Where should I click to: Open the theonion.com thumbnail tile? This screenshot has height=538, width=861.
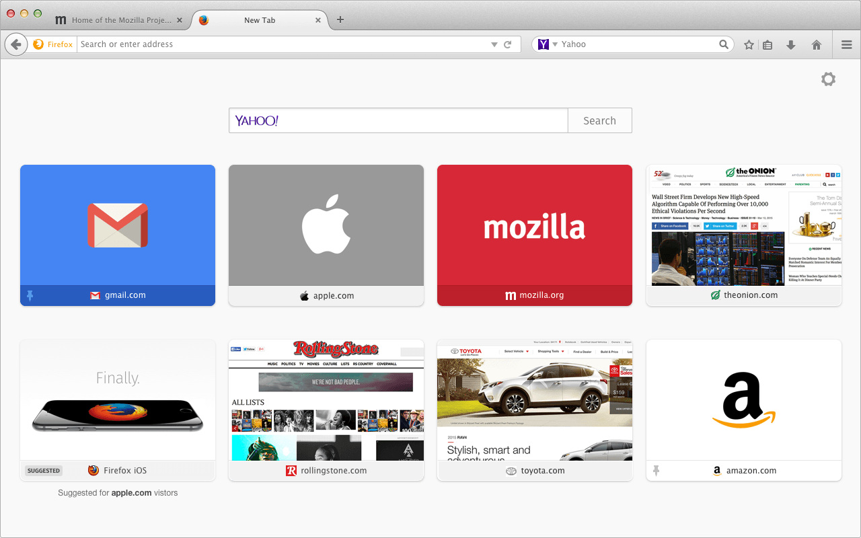[x=743, y=226]
